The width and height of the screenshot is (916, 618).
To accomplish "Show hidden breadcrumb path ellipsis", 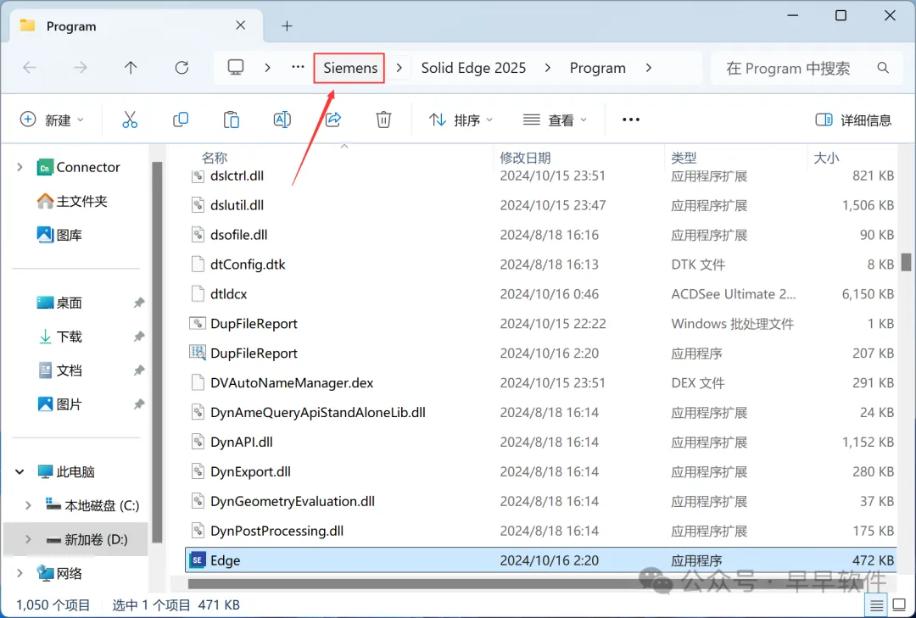I will coord(298,67).
